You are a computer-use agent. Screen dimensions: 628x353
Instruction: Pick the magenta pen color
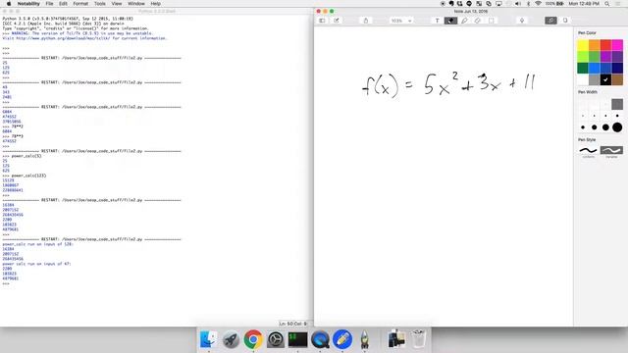click(x=617, y=45)
